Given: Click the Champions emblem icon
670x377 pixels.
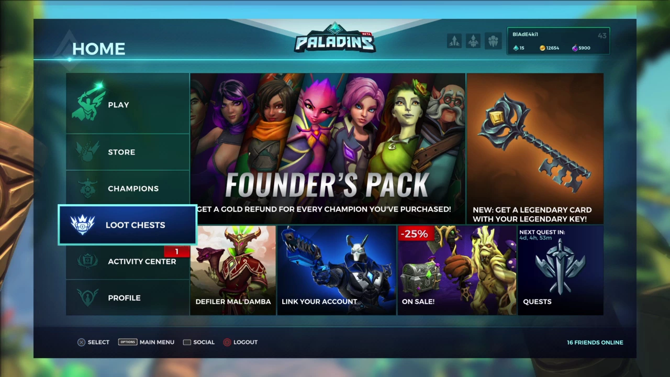Looking at the screenshot, I should click(x=87, y=188).
